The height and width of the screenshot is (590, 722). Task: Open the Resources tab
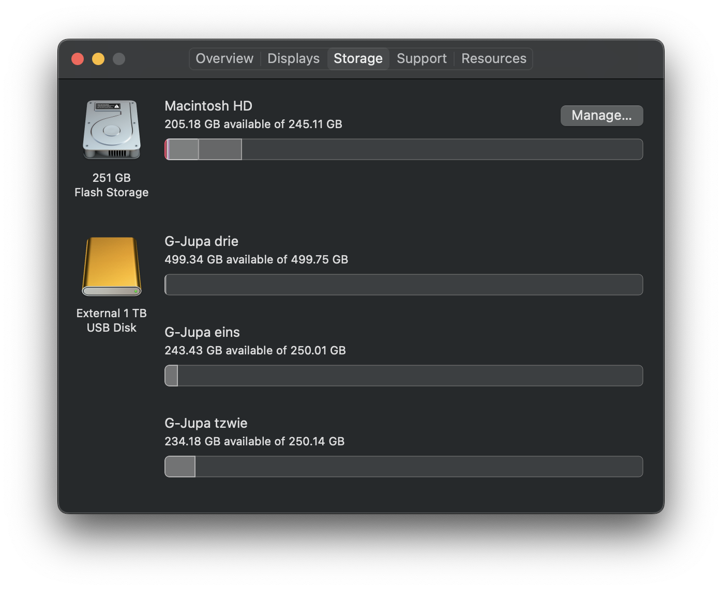[494, 58]
